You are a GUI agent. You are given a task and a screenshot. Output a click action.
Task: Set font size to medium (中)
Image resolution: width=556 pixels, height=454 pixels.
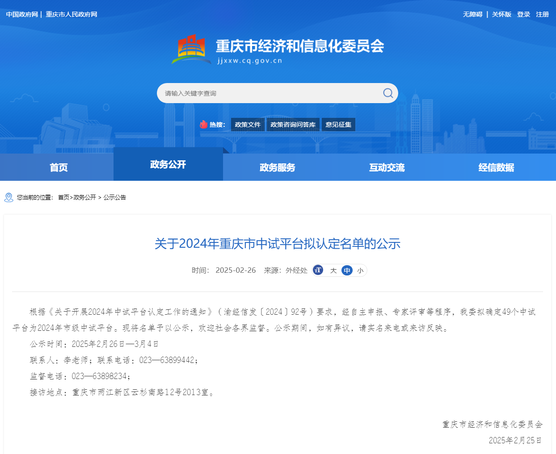click(x=347, y=271)
